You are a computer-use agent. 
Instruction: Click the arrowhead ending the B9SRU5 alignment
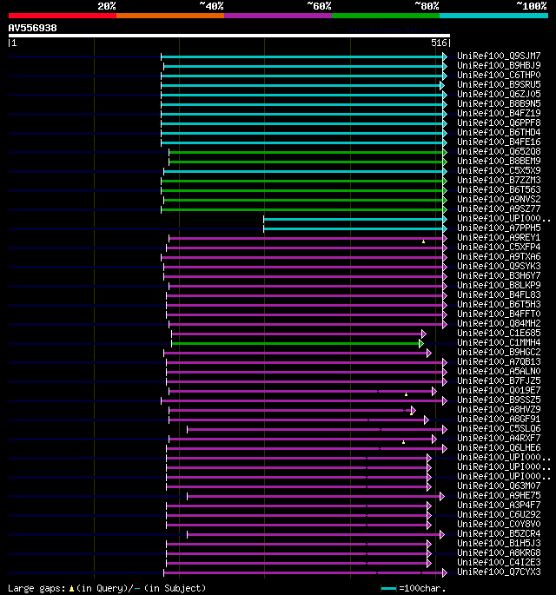[x=442, y=85]
